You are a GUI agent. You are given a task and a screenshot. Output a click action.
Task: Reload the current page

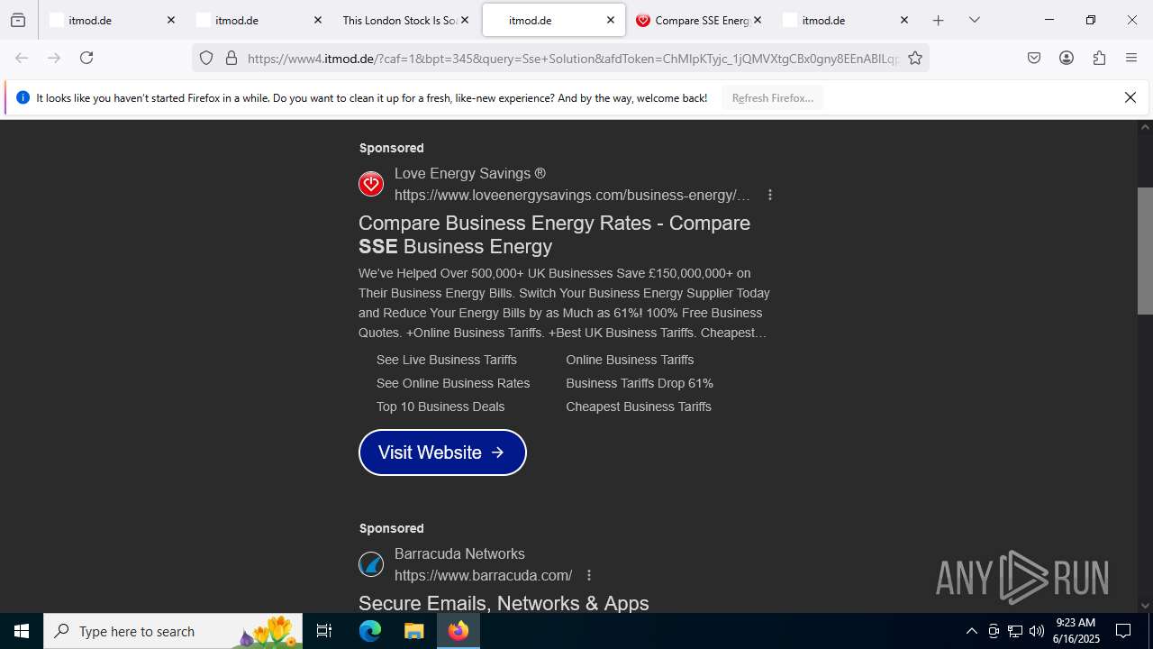point(86,58)
